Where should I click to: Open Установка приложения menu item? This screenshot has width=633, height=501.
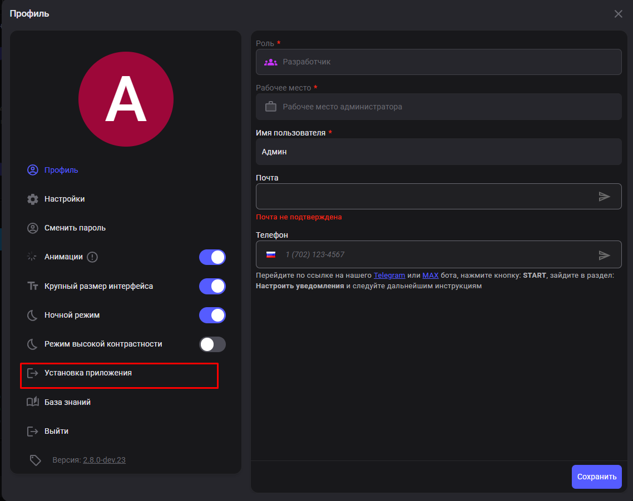pos(88,373)
